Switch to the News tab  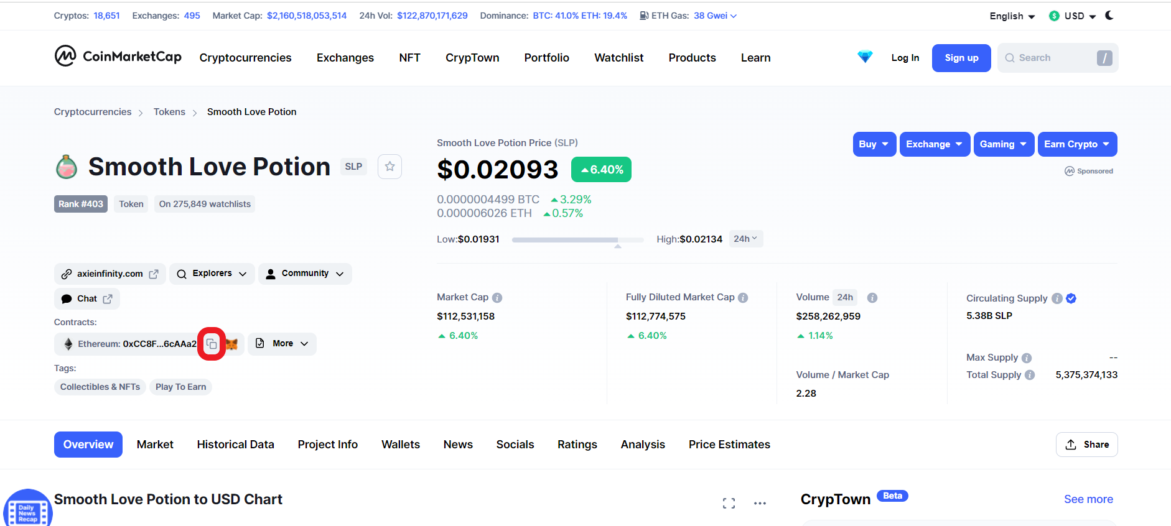coord(459,445)
